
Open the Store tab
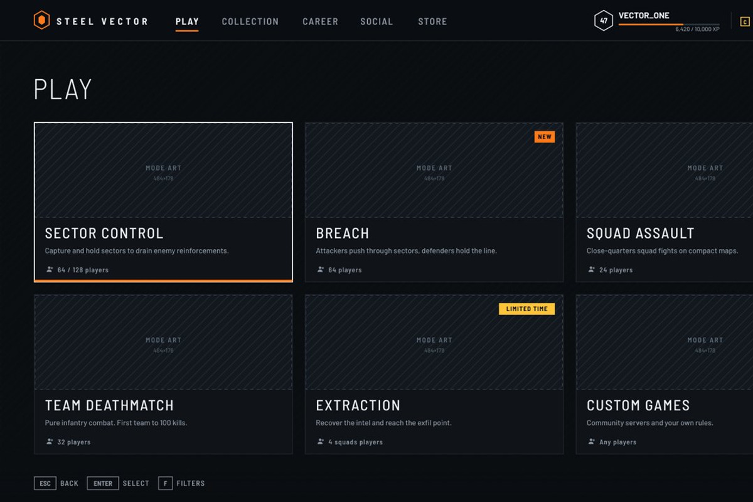click(x=432, y=21)
